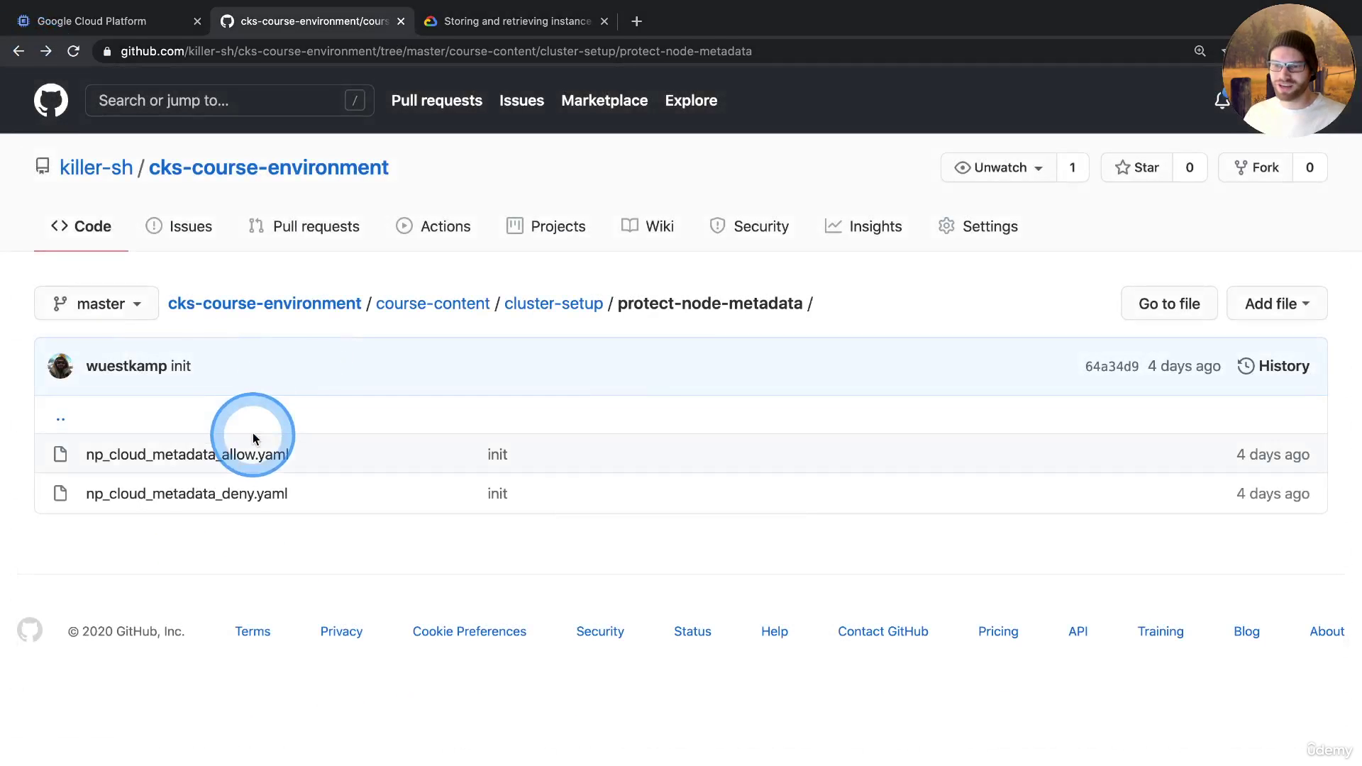Click the zoom magnifier icon in address bar
Viewport: 1362px width, 766px height.
tap(1200, 51)
